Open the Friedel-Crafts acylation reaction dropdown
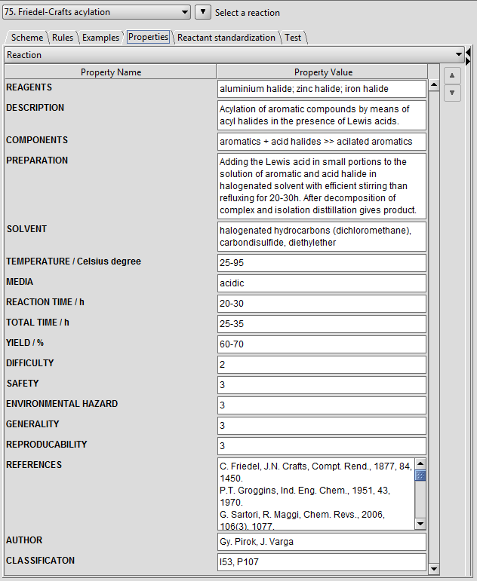 (x=97, y=12)
